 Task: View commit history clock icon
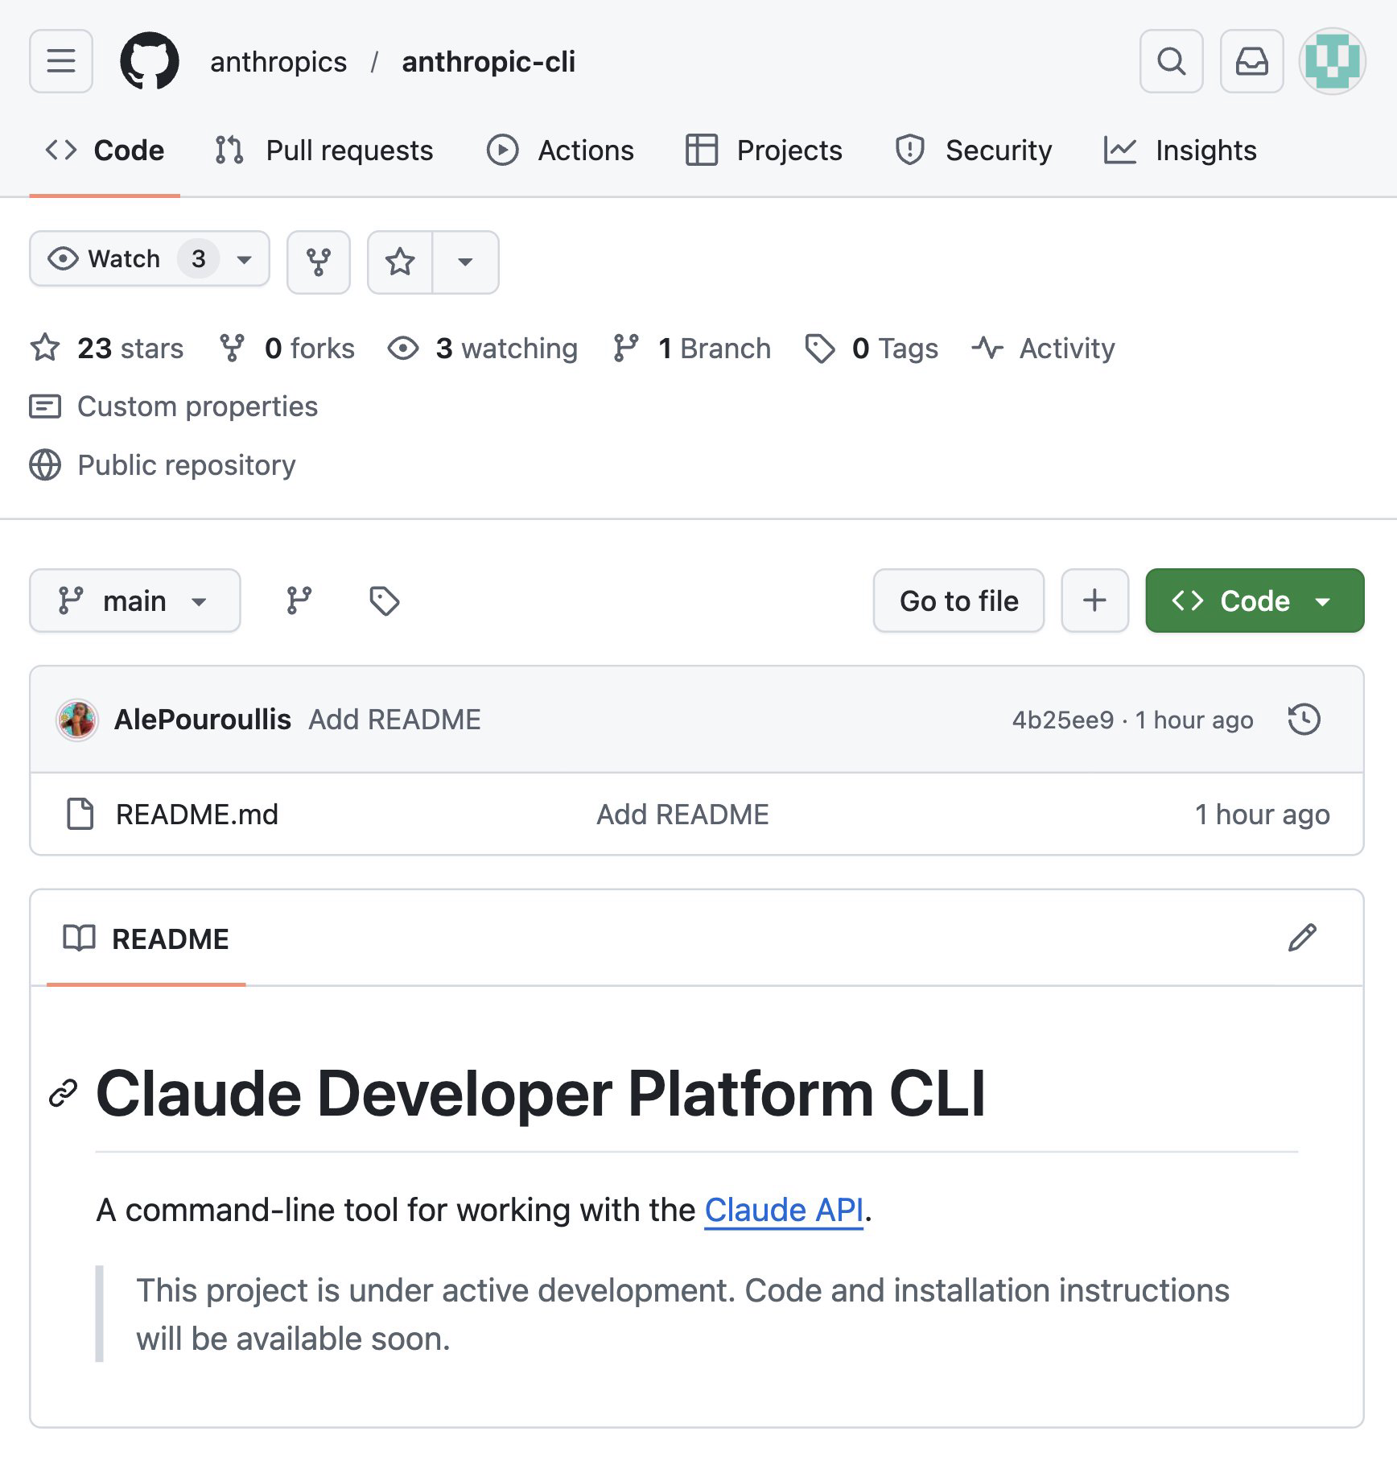tap(1304, 720)
